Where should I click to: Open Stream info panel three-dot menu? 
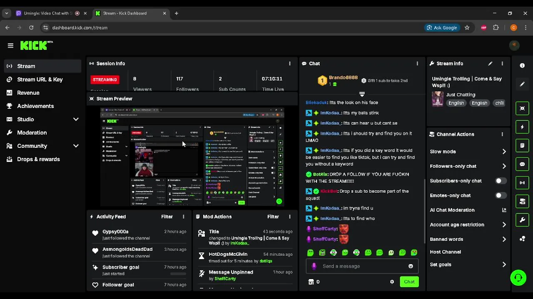(x=502, y=64)
